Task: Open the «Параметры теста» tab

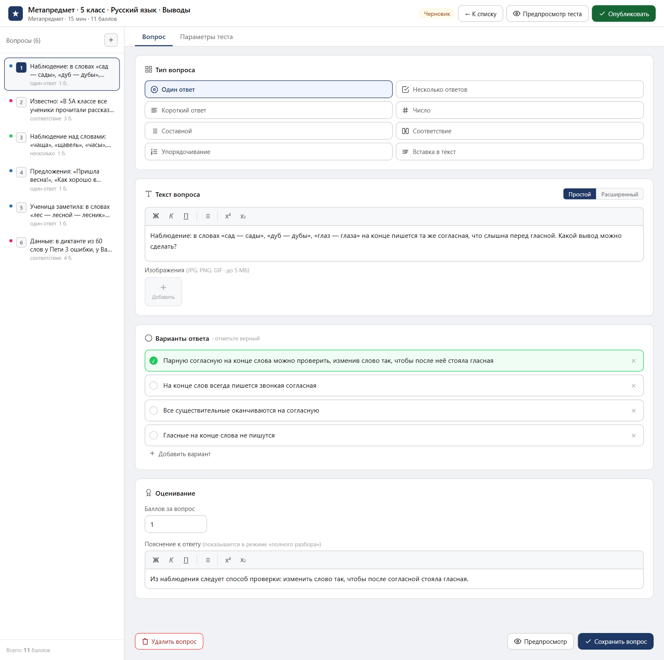Action: click(x=206, y=37)
